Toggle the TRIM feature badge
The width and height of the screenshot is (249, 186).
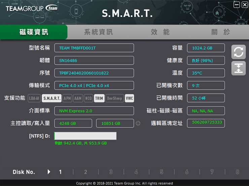99,98
